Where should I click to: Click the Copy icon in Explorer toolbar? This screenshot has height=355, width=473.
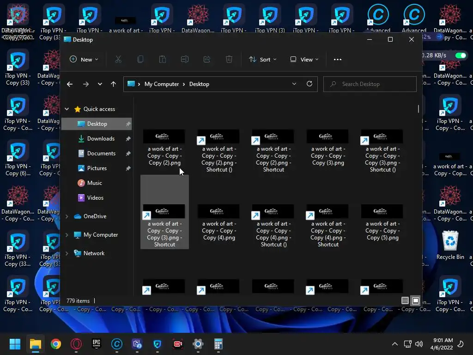click(x=140, y=60)
